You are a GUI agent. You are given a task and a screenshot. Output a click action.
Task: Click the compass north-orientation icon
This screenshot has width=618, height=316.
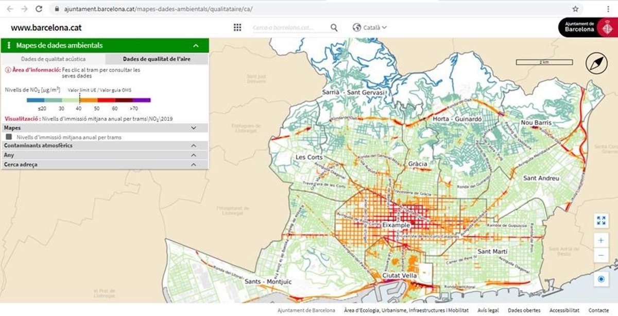[596, 63]
